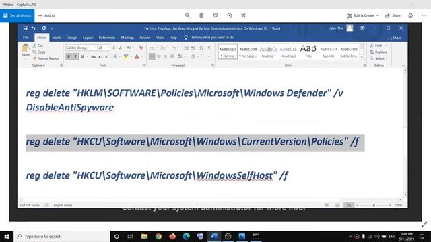
Task: Toggle Italic formatting off
Action: click(75, 56)
